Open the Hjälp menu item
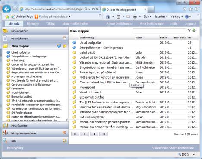202x159 pixels. click(x=174, y=24)
